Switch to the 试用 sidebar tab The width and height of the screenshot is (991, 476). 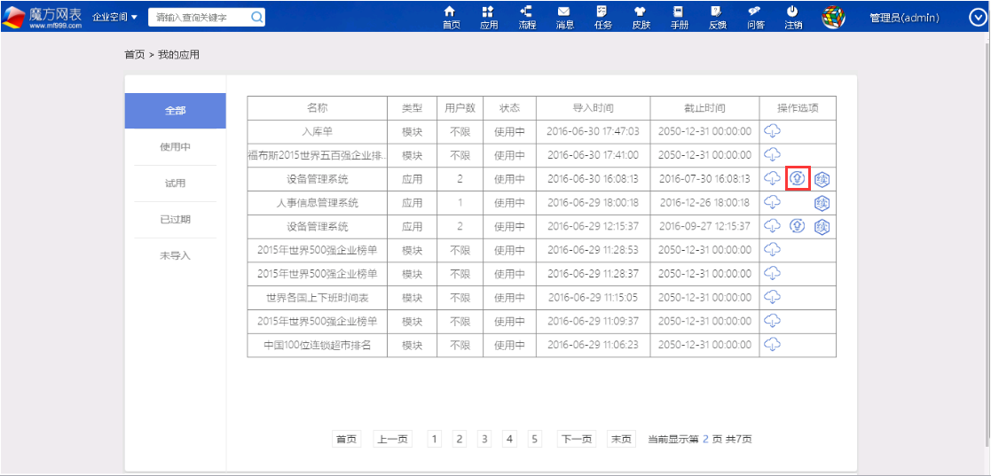(175, 183)
